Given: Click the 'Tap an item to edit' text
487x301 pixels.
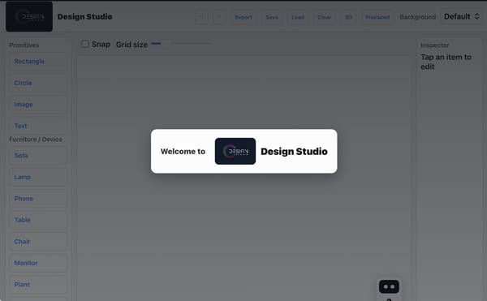Looking at the screenshot, I should pos(446,62).
